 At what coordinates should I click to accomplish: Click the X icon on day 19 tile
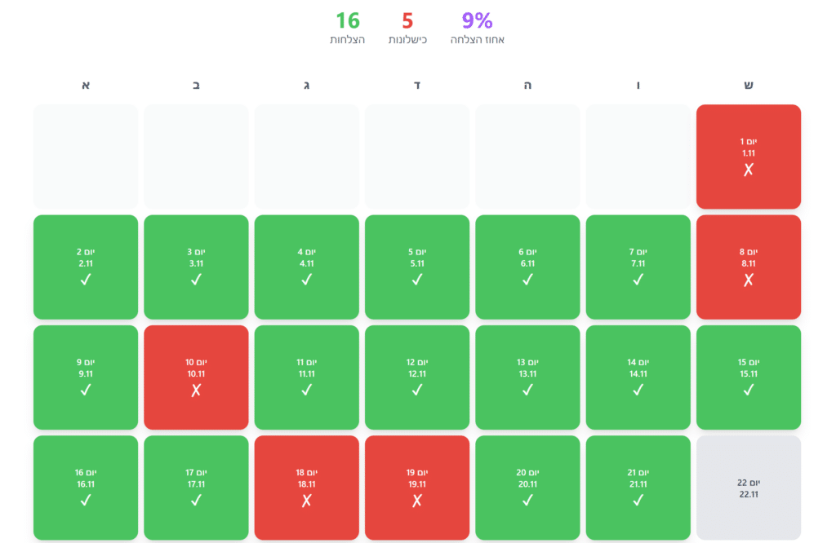pyautogui.click(x=417, y=501)
